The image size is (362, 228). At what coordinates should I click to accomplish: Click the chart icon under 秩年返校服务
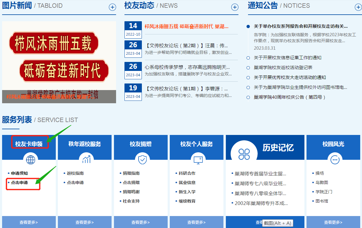86,160
